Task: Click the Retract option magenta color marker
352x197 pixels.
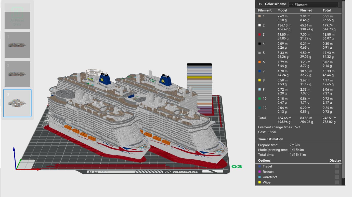Action: 259,172
